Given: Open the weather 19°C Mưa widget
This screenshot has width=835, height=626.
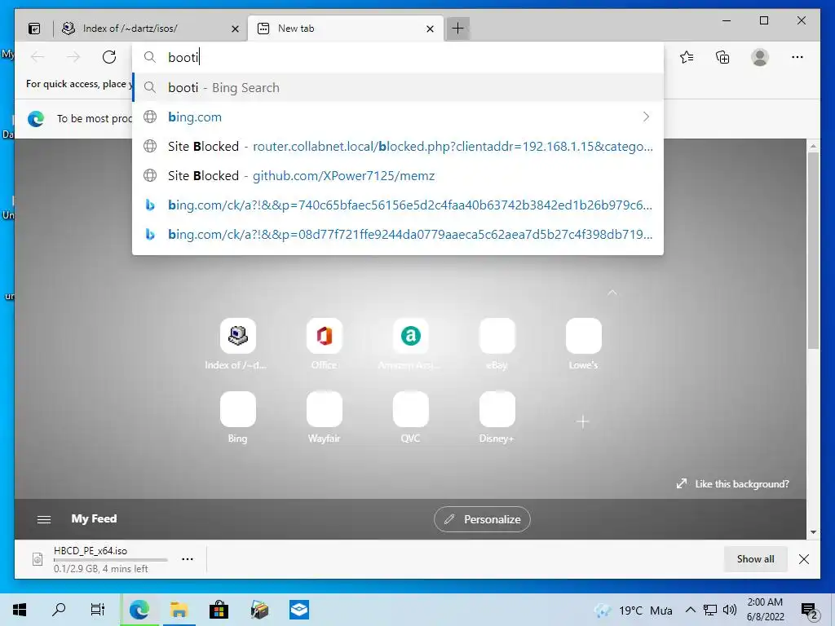Looking at the screenshot, I should tap(634, 611).
